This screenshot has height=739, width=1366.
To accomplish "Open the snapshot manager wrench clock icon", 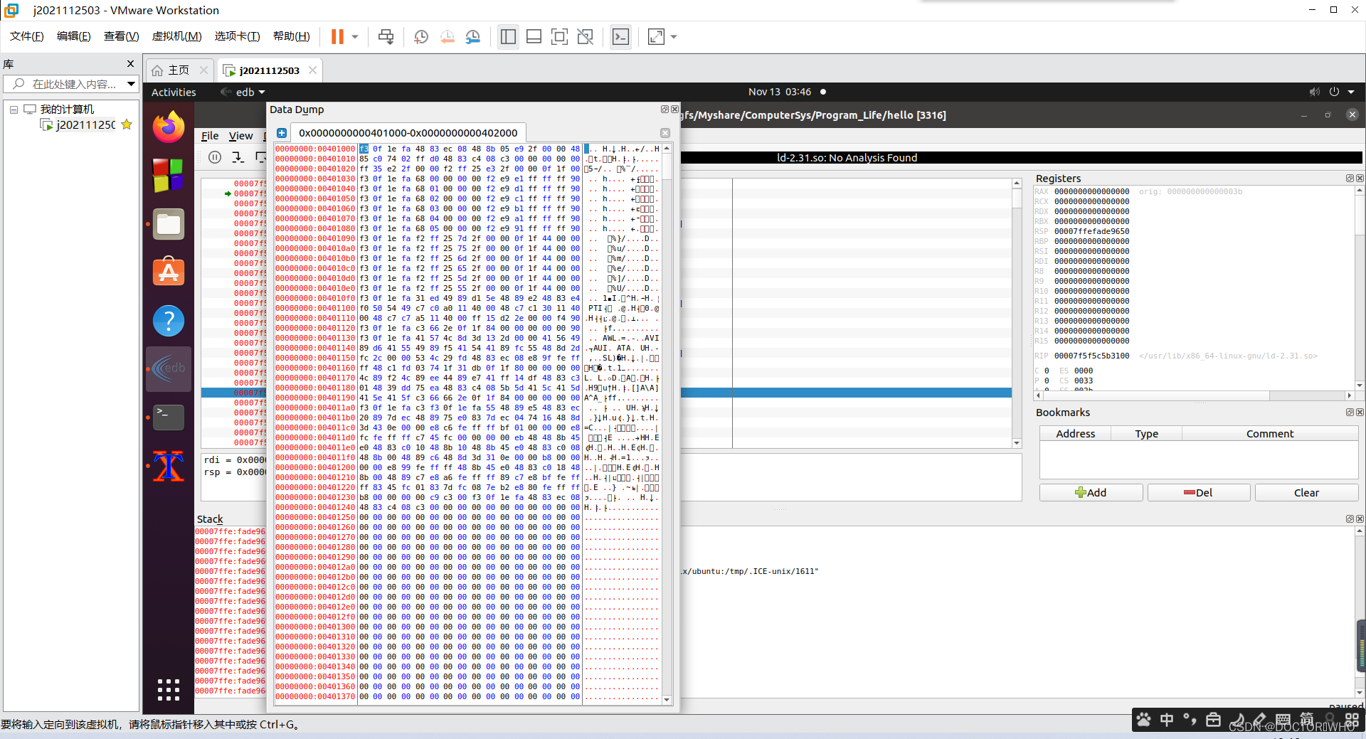I will [473, 37].
